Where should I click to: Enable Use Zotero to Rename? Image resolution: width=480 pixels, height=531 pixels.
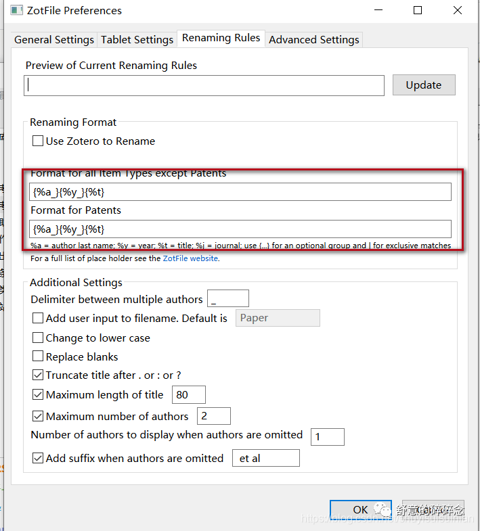[38, 141]
